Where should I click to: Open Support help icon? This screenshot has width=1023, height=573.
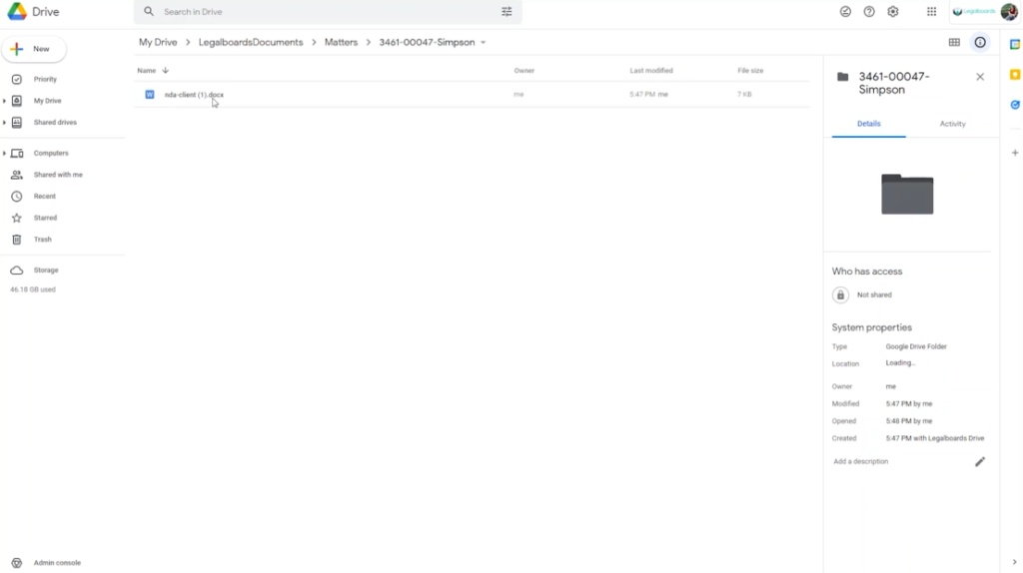(869, 12)
